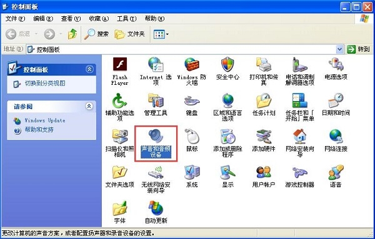
Task: Open 文件夹选项 icon
Action: (x=120, y=172)
